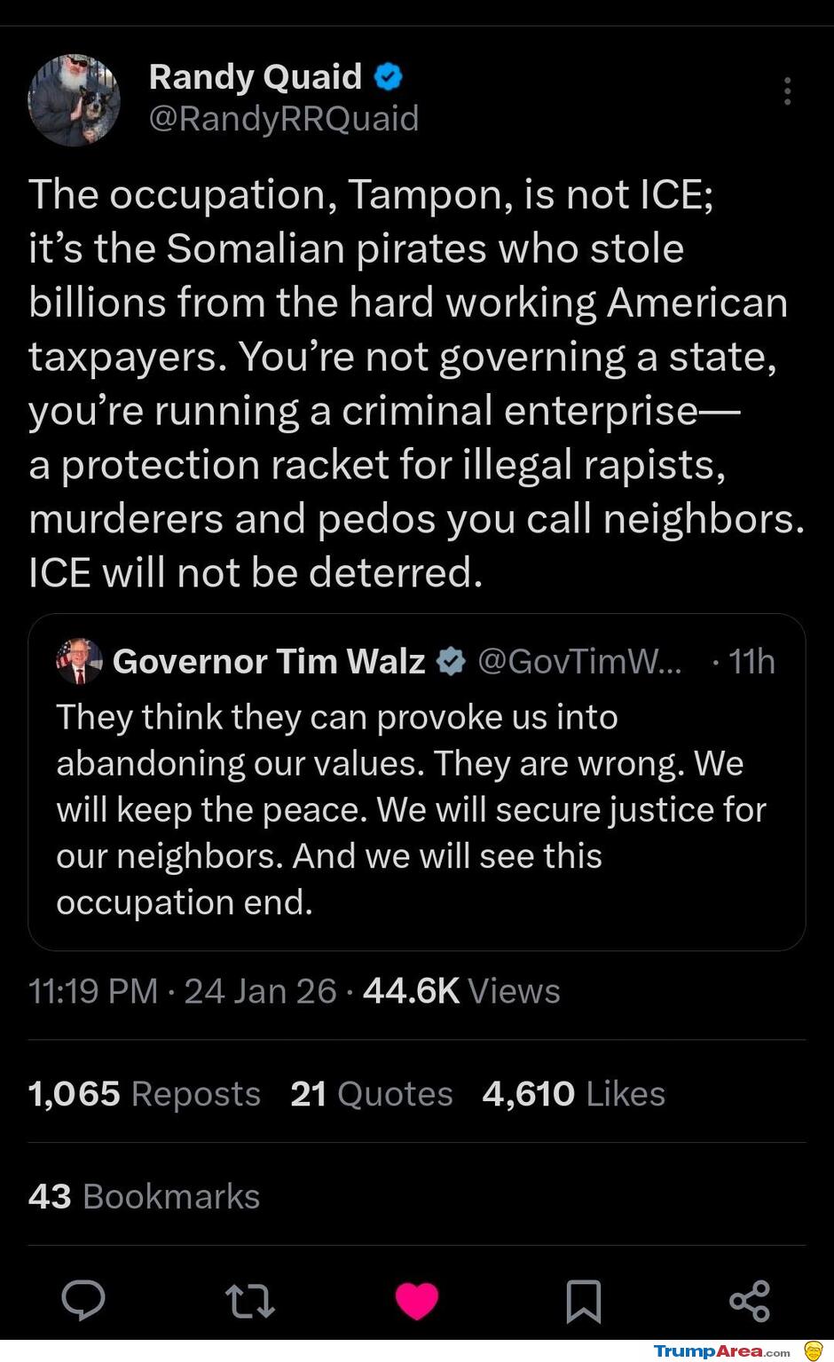
Task: Click Randy Quaid's blue verified badge
Action: click(388, 76)
